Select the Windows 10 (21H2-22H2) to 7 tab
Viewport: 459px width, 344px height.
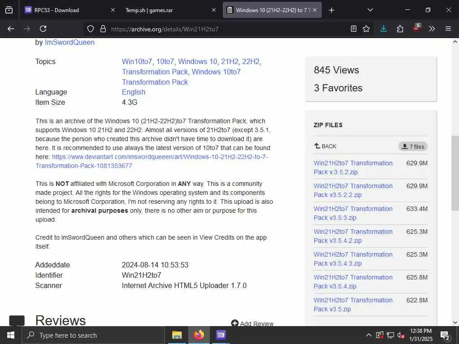[272, 10]
